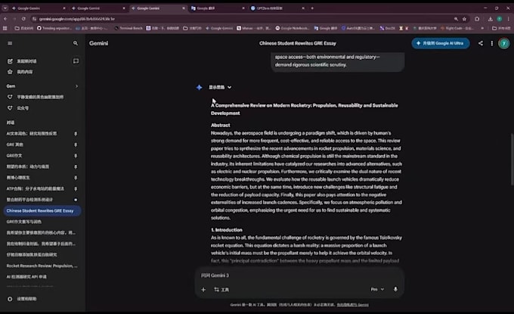Go back with browser back arrow
The height and width of the screenshot is (314, 514).
click(5, 19)
